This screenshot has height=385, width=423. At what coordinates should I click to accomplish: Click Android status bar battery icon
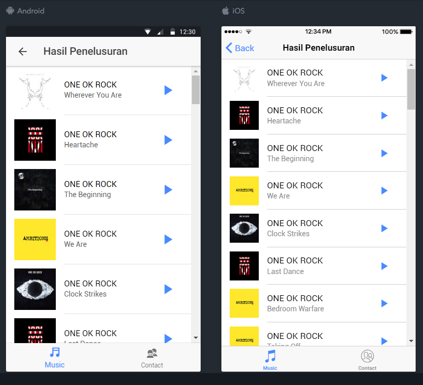(x=173, y=31)
